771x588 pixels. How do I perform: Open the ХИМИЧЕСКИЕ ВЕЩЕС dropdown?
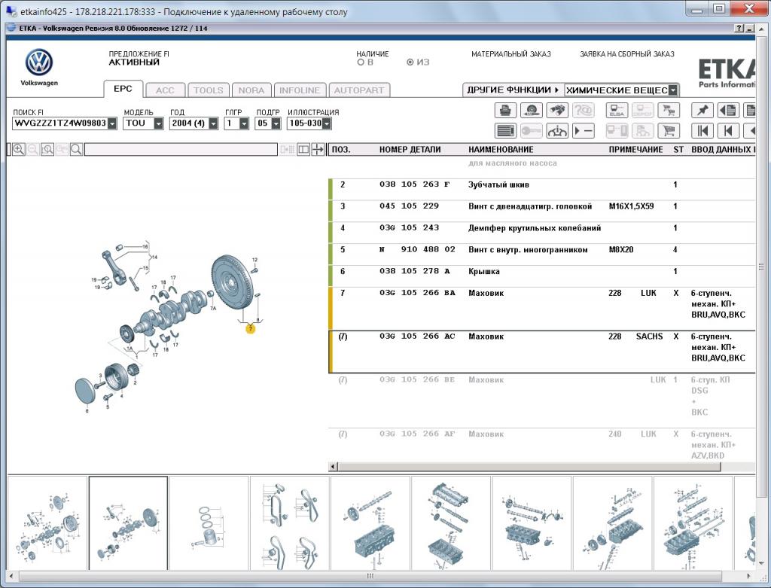(673, 90)
